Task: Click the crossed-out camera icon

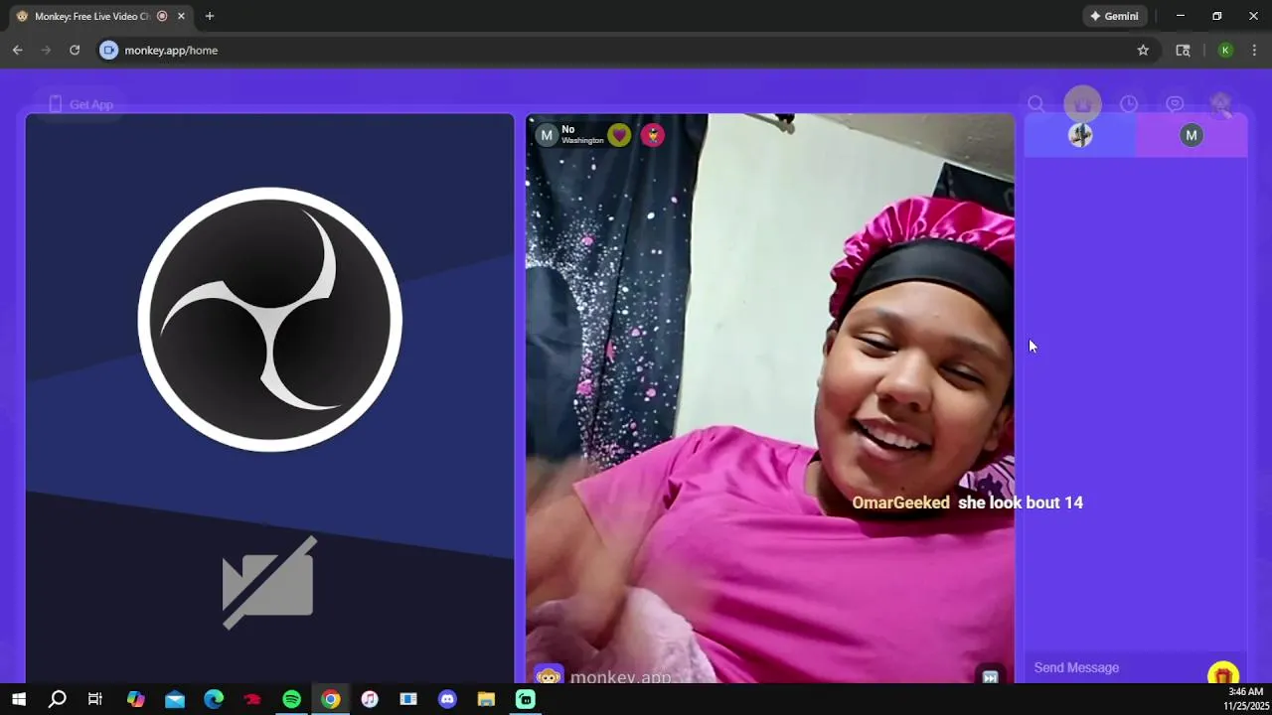Action: click(x=269, y=583)
